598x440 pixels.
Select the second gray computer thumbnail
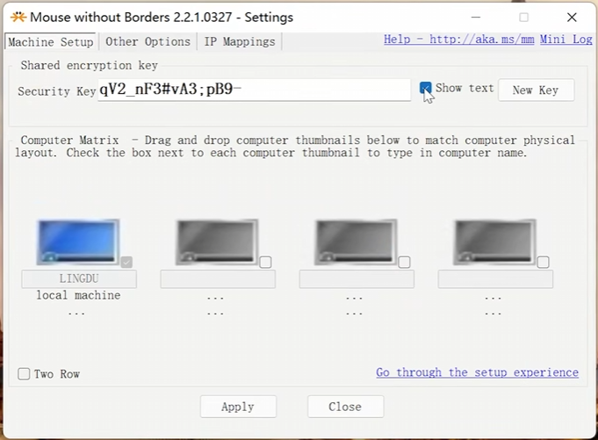[x=217, y=242]
